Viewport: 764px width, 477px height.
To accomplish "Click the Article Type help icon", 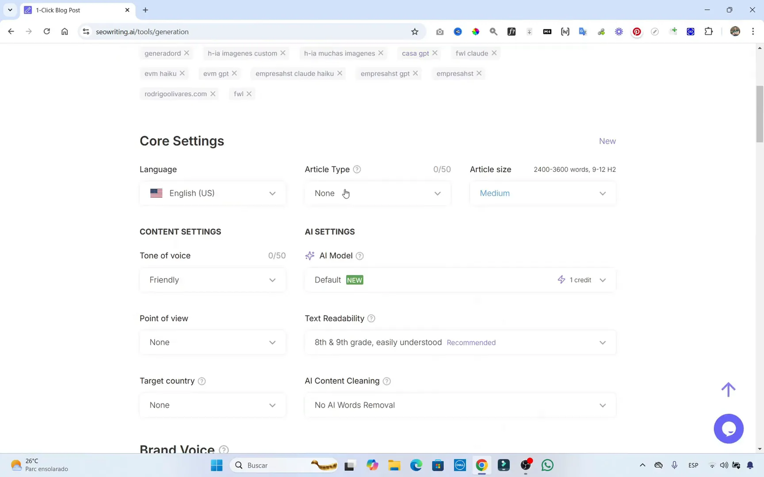I will (357, 169).
